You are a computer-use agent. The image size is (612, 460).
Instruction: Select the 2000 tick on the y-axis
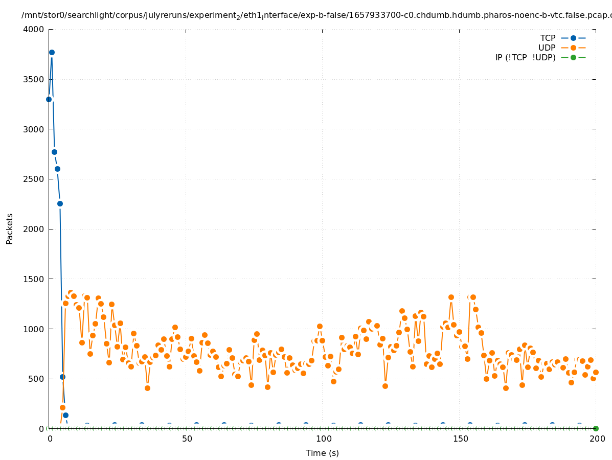34,229
